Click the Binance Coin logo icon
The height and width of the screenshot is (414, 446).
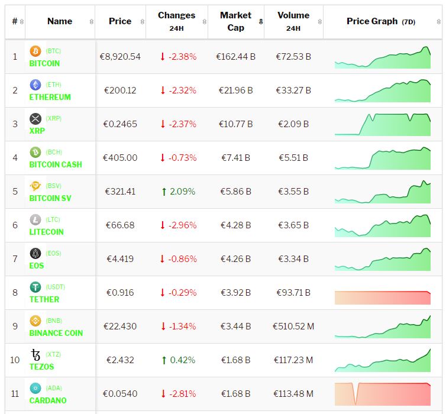[35, 321]
